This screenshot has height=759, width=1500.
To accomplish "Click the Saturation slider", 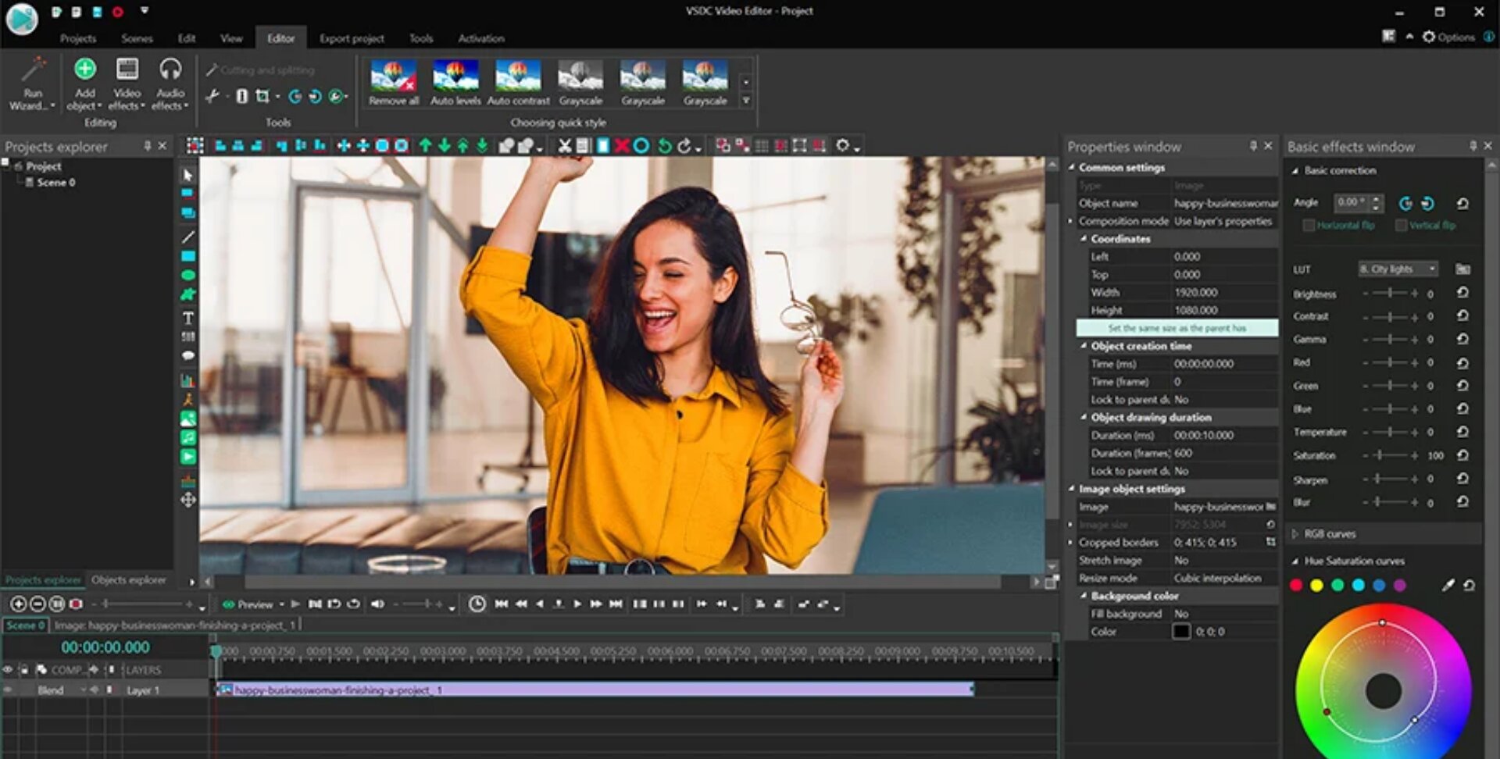I will pyautogui.click(x=1390, y=456).
